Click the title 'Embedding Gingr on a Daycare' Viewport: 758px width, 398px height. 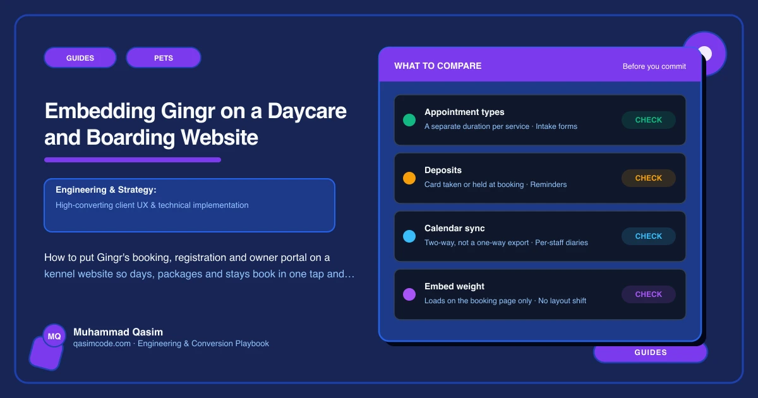pyautogui.click(x=196, y=111)
